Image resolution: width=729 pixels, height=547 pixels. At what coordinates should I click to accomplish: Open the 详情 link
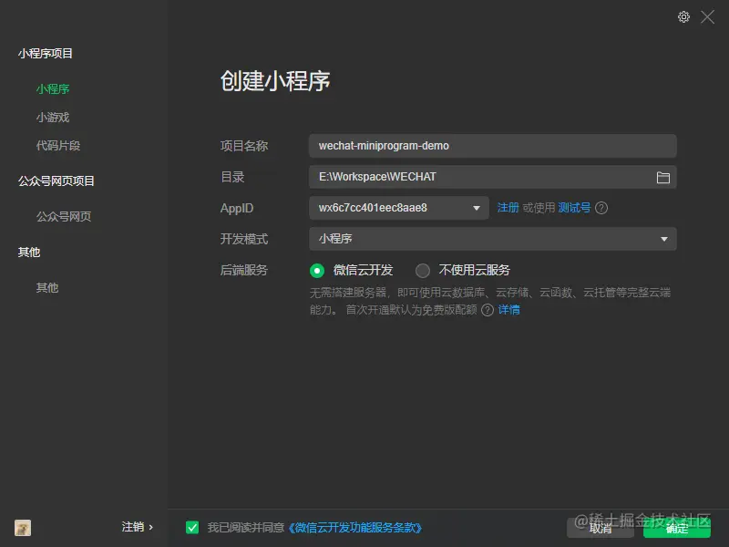point(509,310)
